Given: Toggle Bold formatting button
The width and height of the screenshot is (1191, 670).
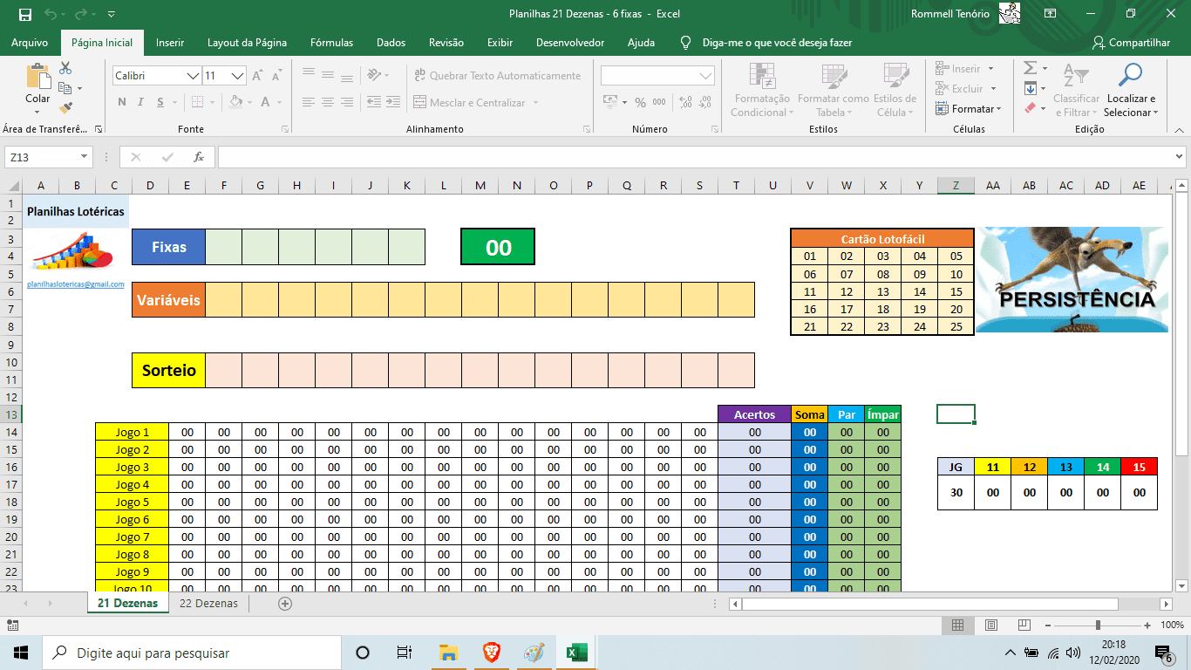Looking at the screenshot, I should [x=122, y=103].
